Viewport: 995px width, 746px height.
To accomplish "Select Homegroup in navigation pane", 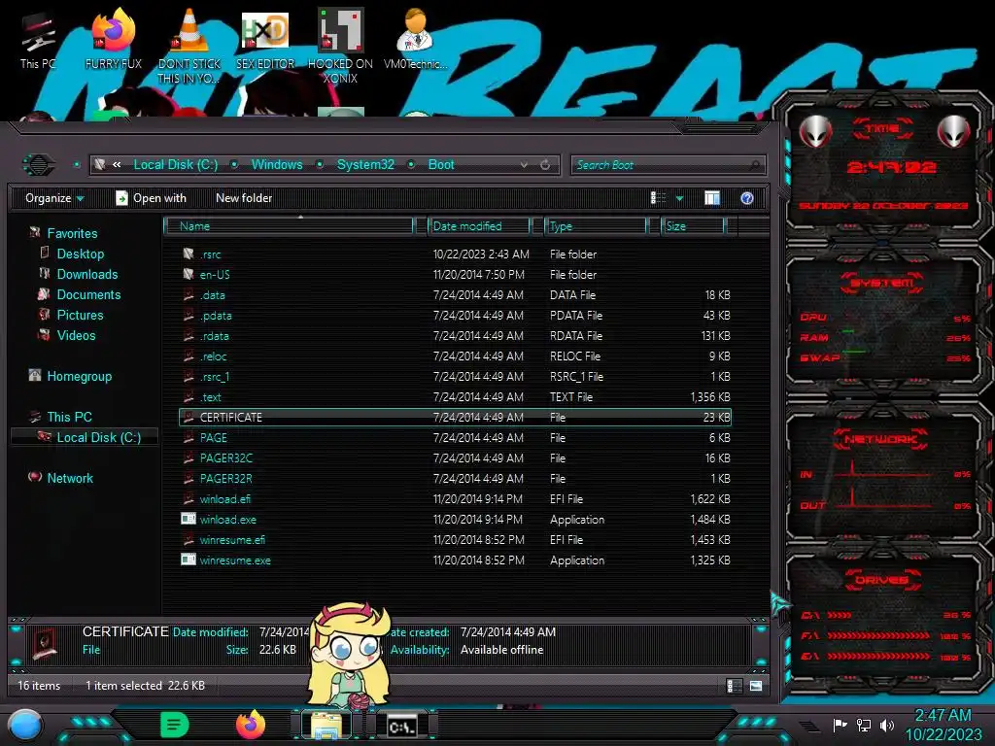I will click(79, 376).
